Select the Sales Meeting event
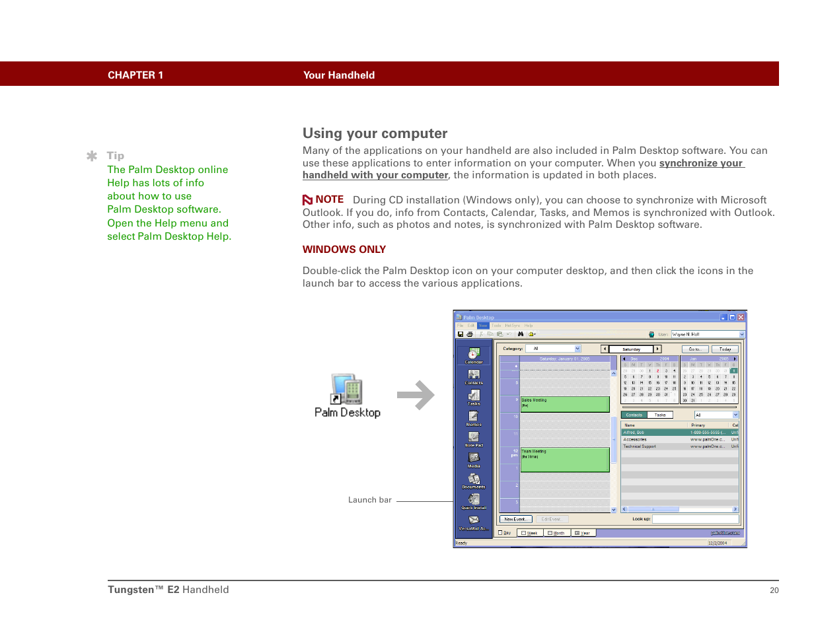The image size is (816, 630). click(x=565, y=404)
